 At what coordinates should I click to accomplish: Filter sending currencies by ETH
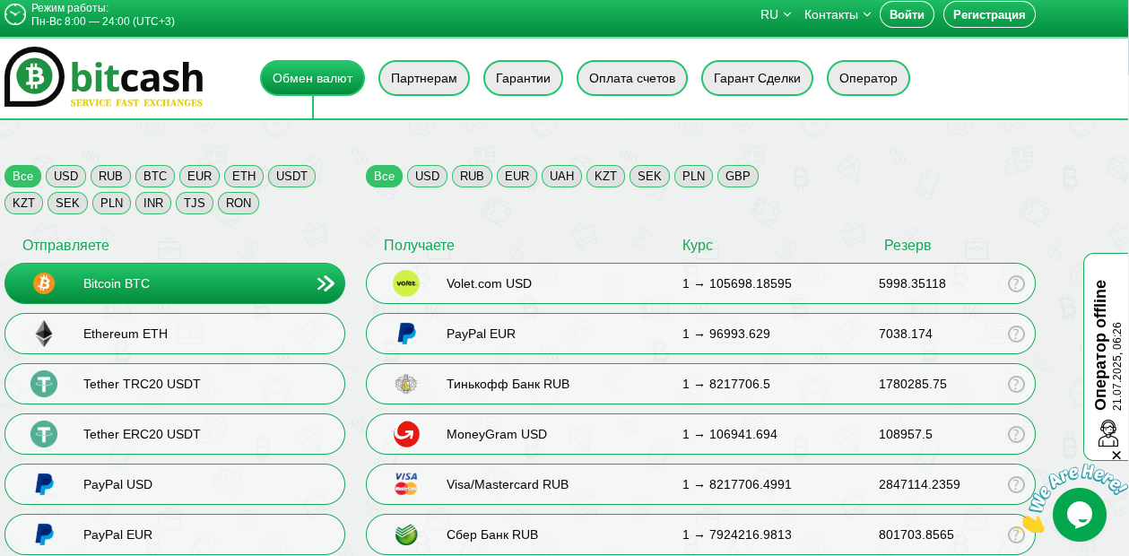(x=244, y=176)
